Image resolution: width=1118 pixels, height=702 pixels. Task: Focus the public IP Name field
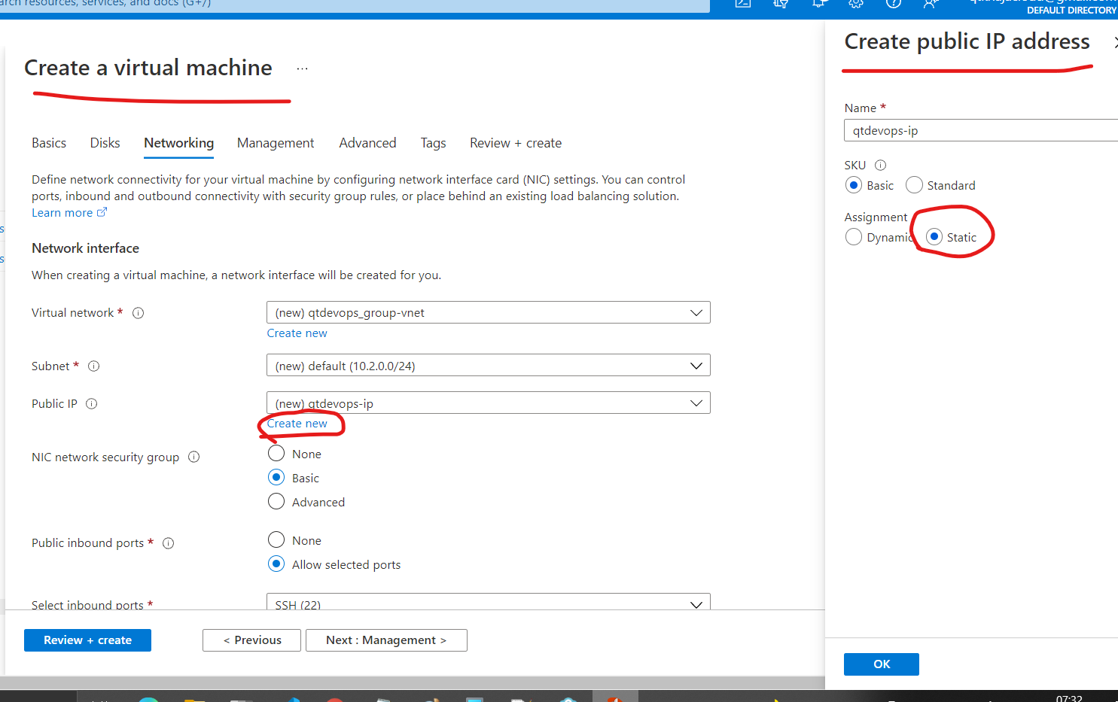pyautogui.click(x=981, y=130)
